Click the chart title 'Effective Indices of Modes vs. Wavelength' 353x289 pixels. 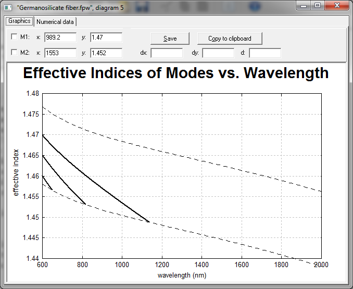pyautogui.click(x=176, y=73)
